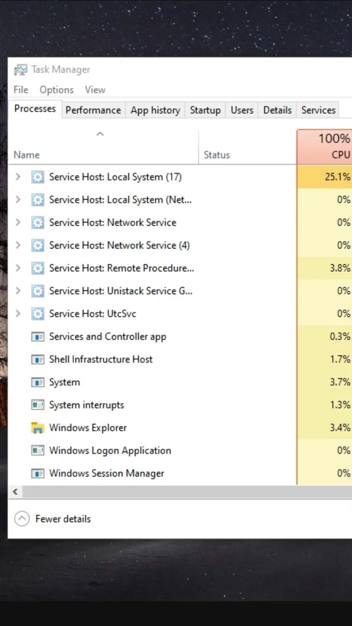The image size is (352, 626).
Task: Click the Service Host: UtcSvc gear icon
Action: click(x=37, y=314)
